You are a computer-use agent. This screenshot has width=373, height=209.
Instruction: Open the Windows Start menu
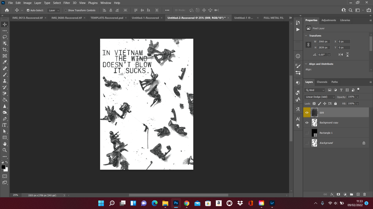101,203
